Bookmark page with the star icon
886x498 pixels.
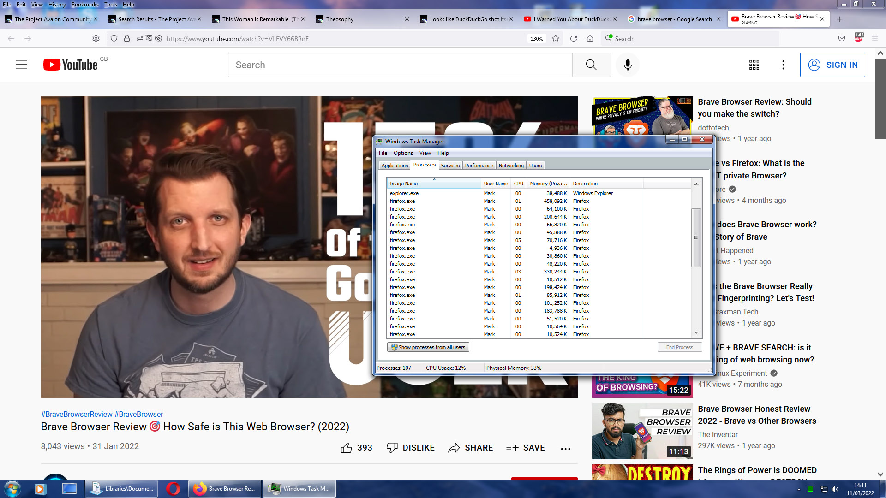(x=556, y=39)
